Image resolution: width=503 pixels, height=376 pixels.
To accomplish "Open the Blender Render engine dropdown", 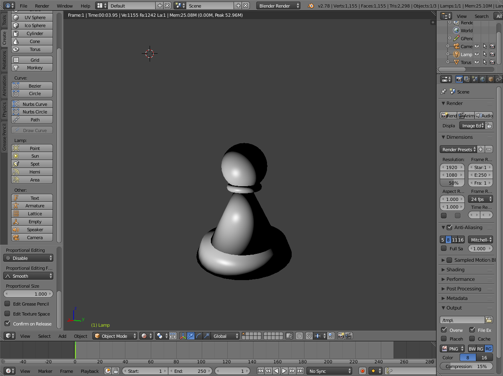I will coord(279,6).
